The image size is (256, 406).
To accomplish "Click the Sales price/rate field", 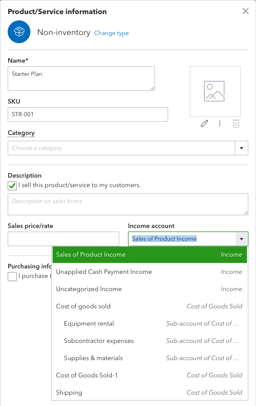I will pos(63,239).
